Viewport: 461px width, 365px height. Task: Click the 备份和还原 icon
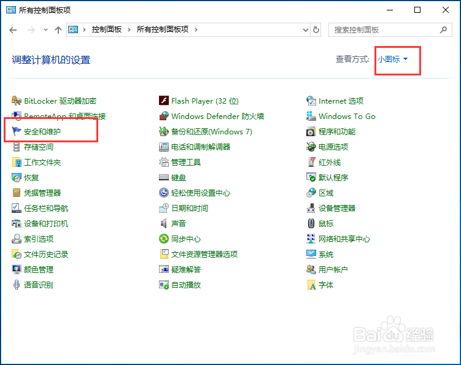164,131
